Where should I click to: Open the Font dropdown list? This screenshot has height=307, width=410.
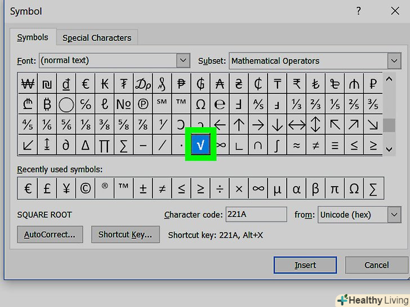183,61
